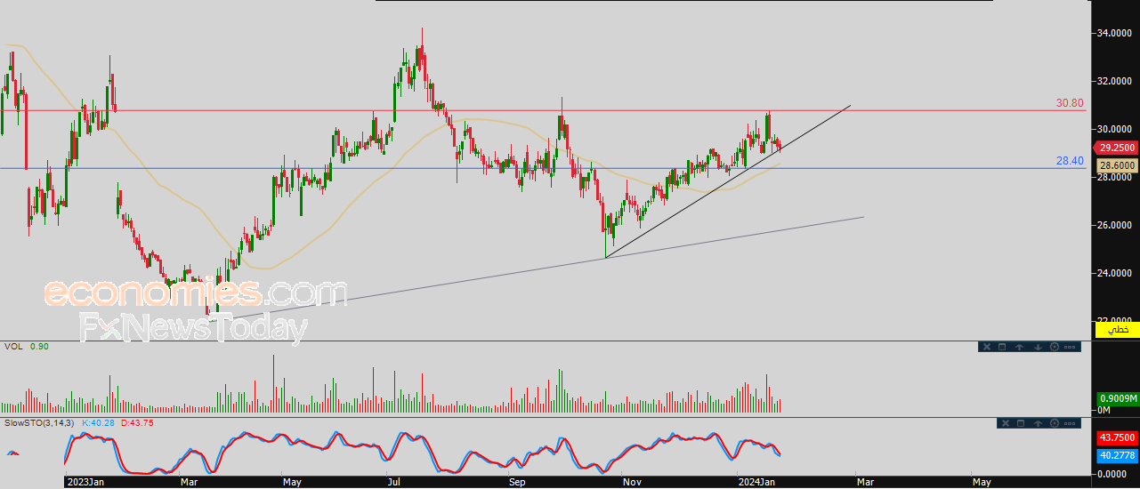
Task: Click the 28.40 blue support level label
Action: pyautogui.click(x=1069, y=161)
